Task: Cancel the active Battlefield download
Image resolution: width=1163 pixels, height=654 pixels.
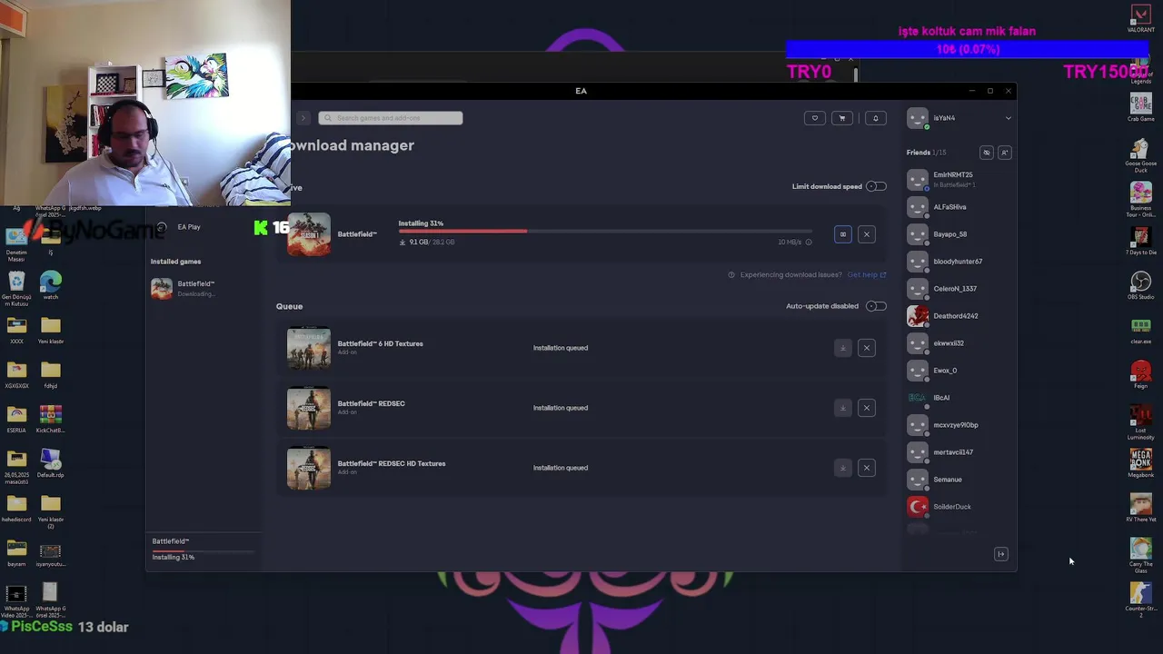Action: coord(867,234)
